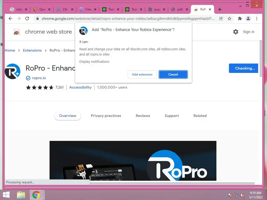Image resolution: width=267 pixels, height=200 pixels.
Task: Click Sign in link
Action: point(248,32)
